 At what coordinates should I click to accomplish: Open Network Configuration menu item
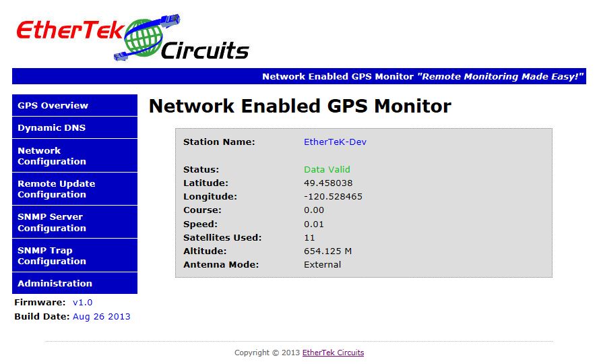pyautogui.click(x=75, y=156)
